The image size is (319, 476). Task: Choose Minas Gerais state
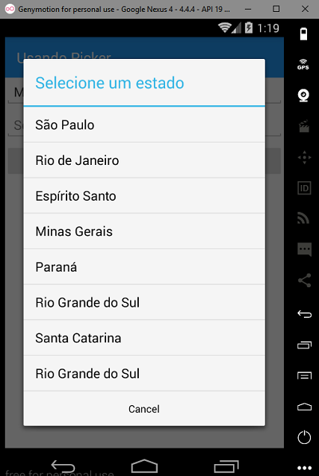(x=144, y=231)
